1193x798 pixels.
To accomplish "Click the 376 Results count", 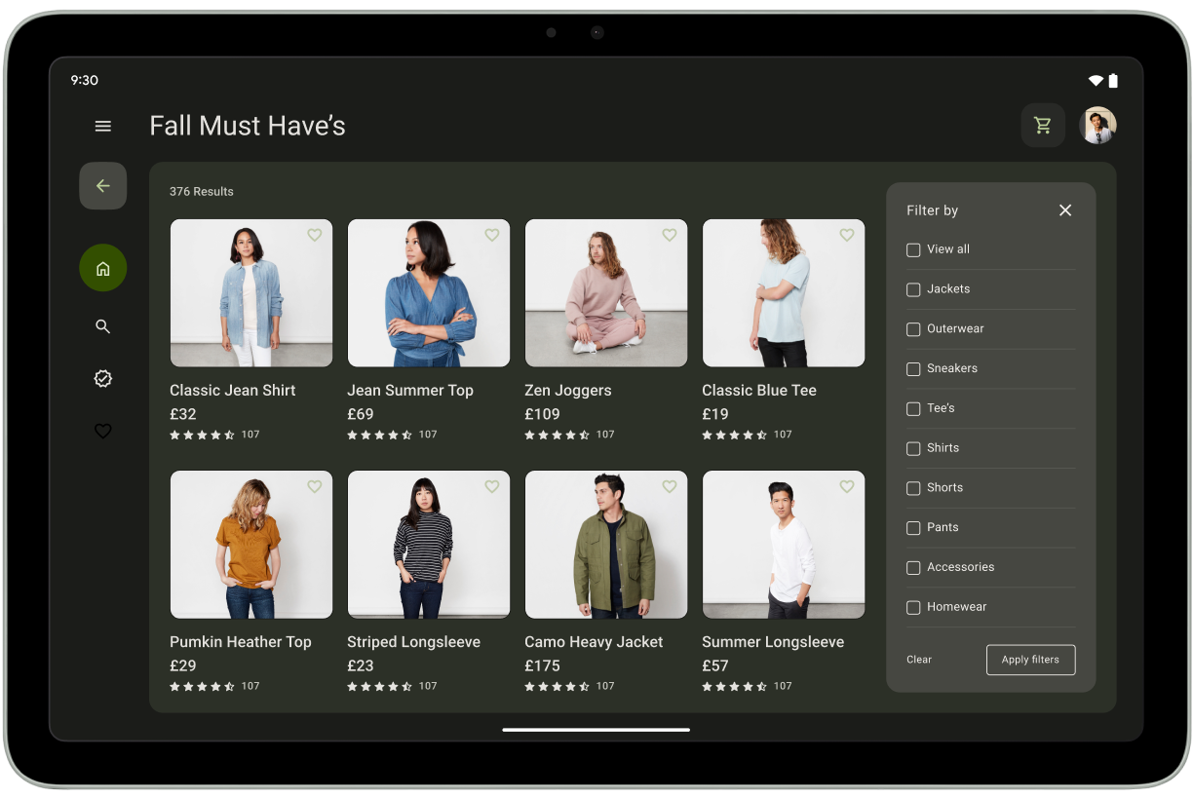I will (202, 192).
